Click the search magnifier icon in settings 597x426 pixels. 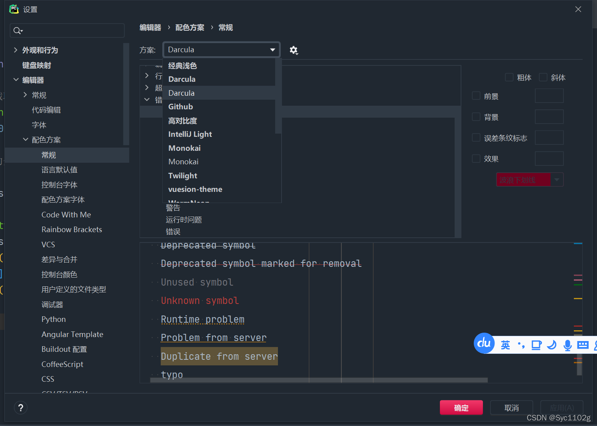coord(18,31)
